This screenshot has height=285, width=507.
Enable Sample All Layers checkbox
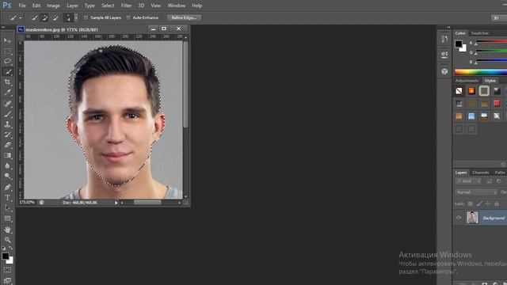(x=86, y=17)
